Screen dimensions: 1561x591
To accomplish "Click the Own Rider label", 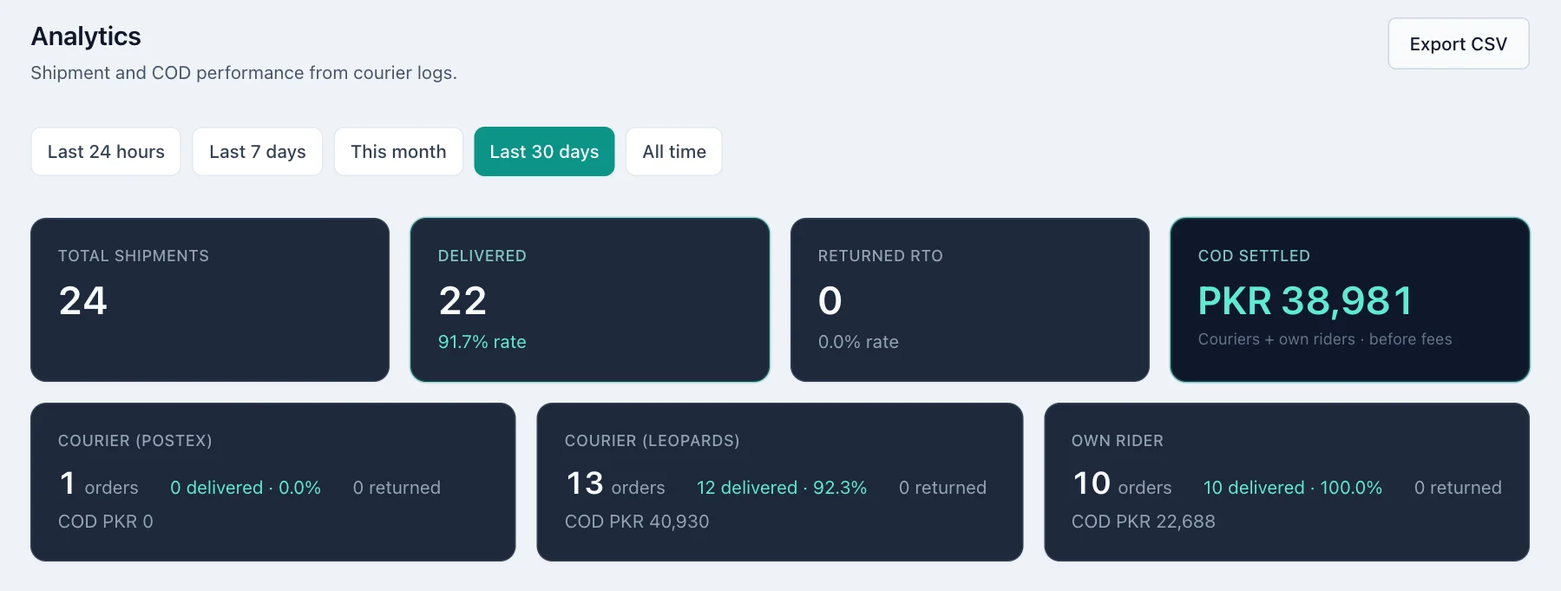I will (x=1118, y=441).
